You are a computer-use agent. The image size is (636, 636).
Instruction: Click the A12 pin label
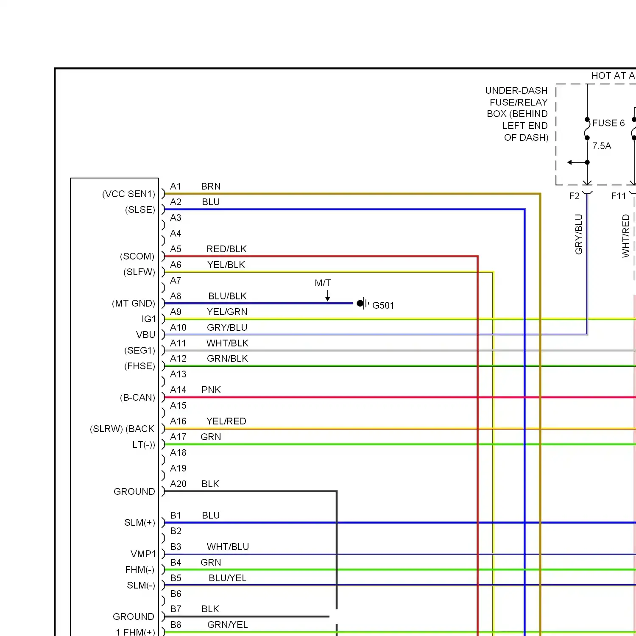pos(178,359)
